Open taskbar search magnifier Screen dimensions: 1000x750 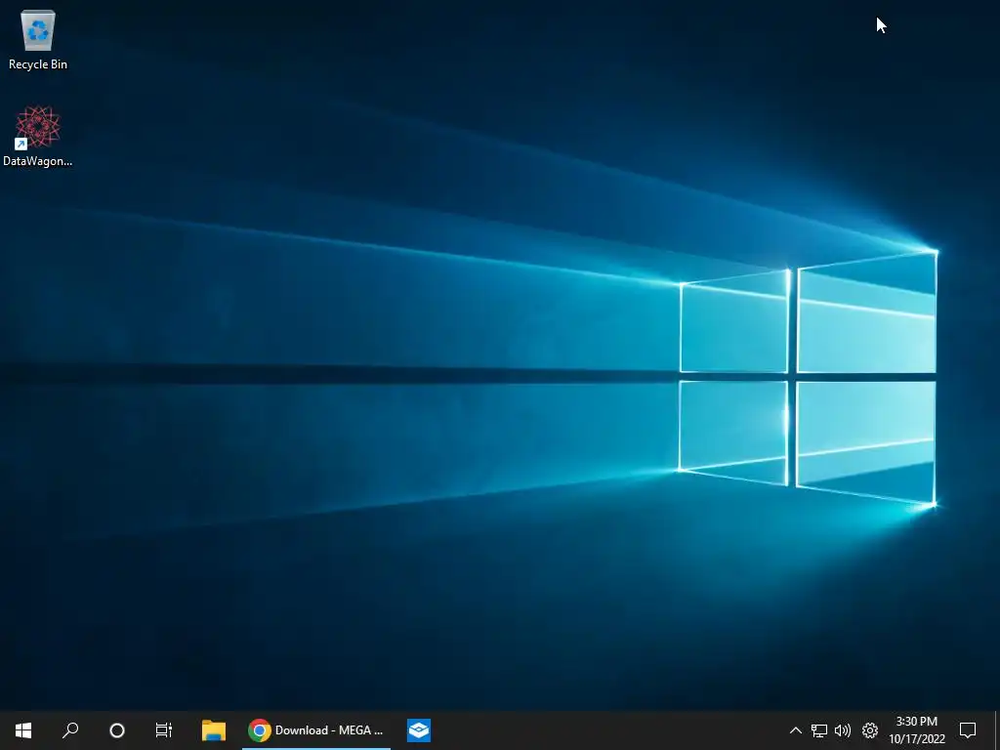70,730
